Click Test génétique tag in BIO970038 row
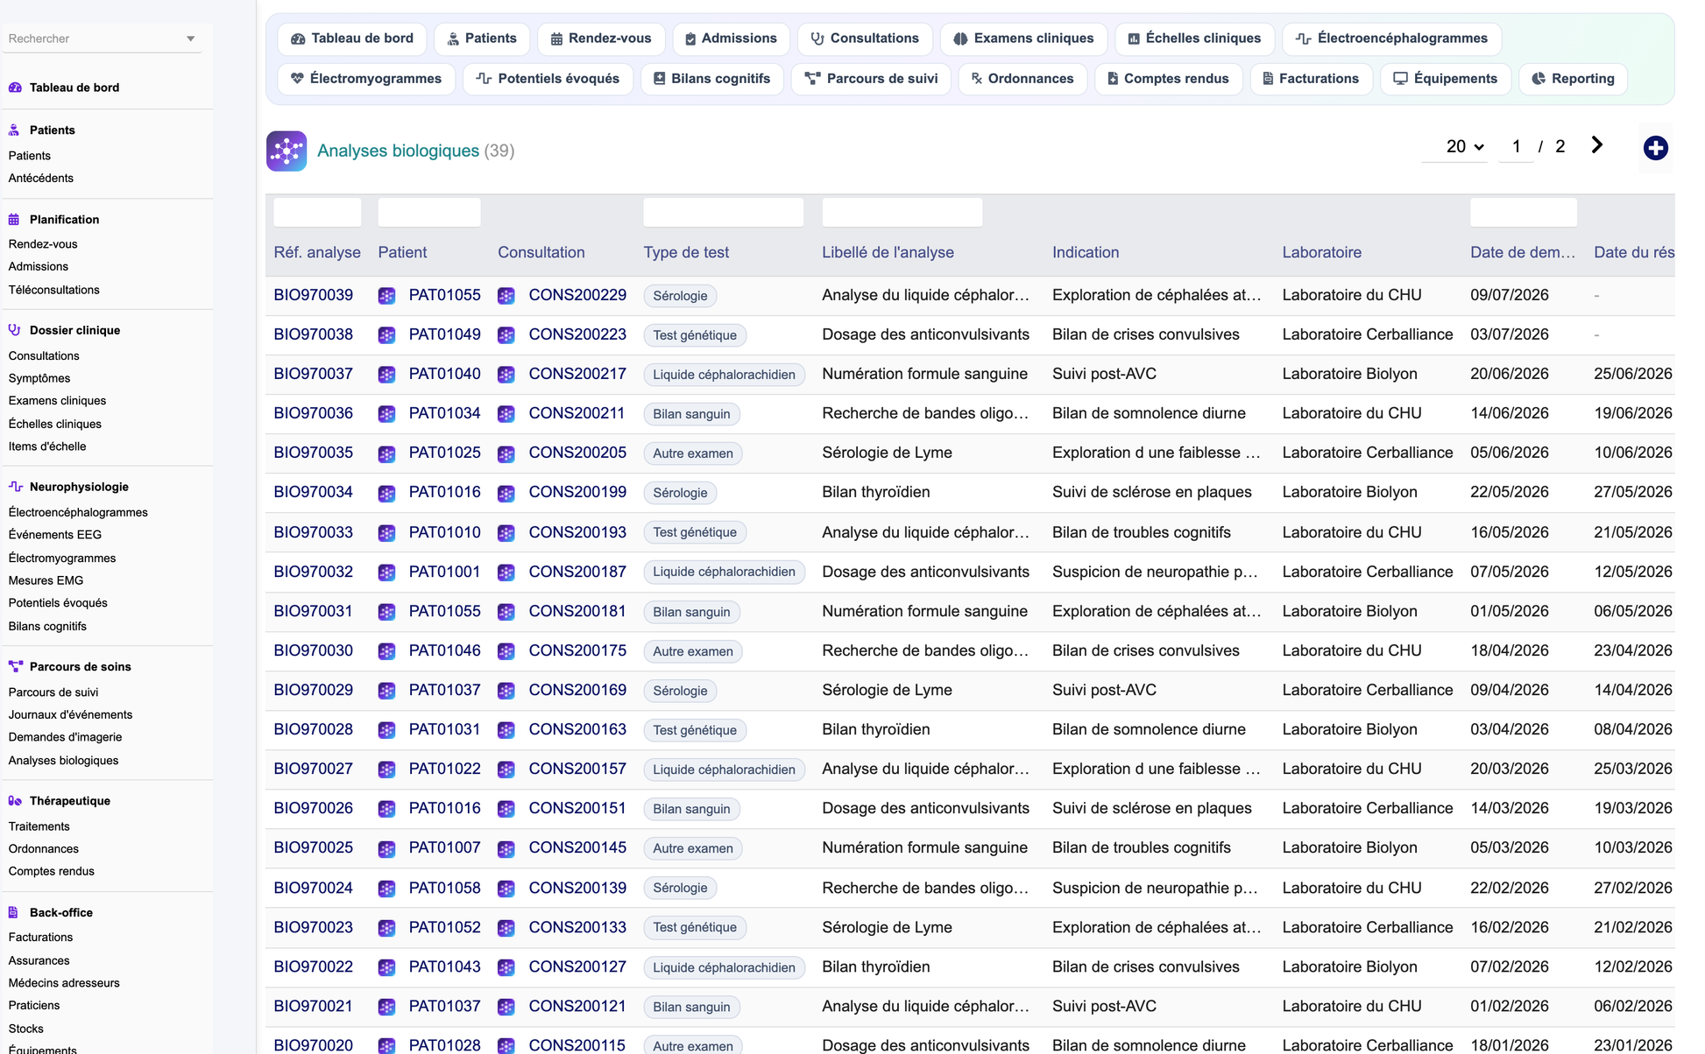Screen dimensions: 1705x1054 (x=695, y=335)
